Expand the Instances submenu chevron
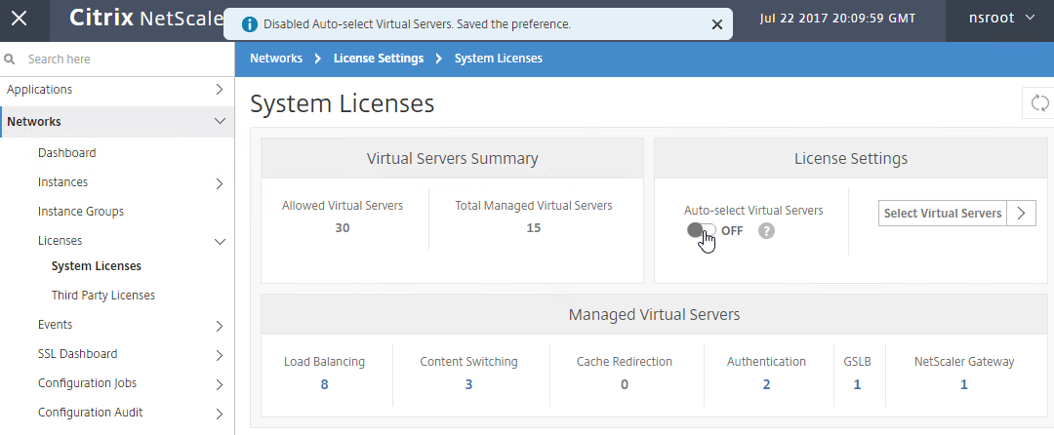The width and height of the screenshot is (1054, 435). click(220, 183)
